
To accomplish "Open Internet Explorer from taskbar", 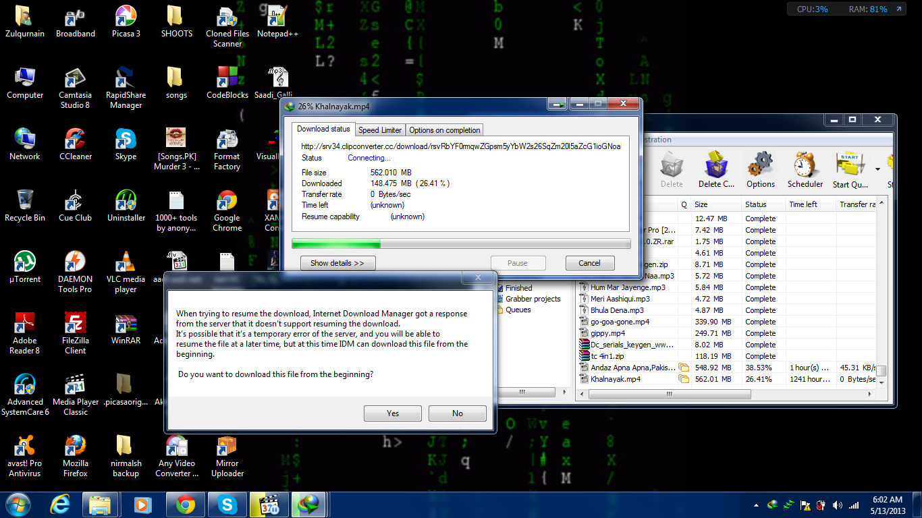I will click(60, 505).
